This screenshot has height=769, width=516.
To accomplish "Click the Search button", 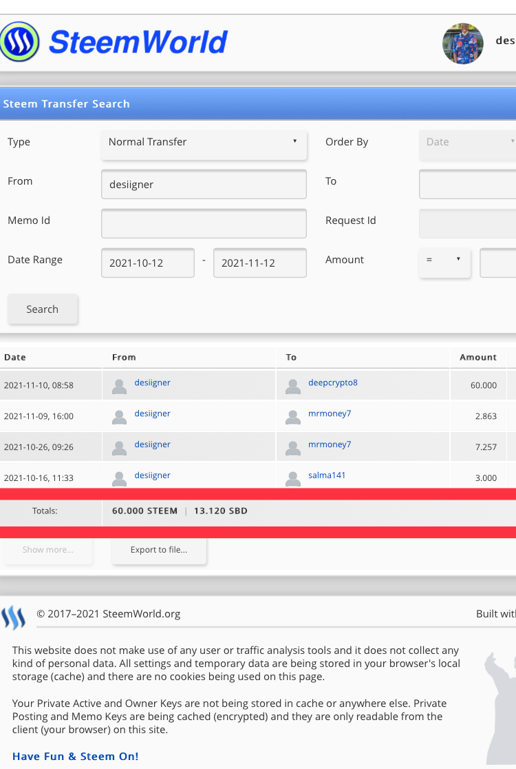I will point(43,309).
